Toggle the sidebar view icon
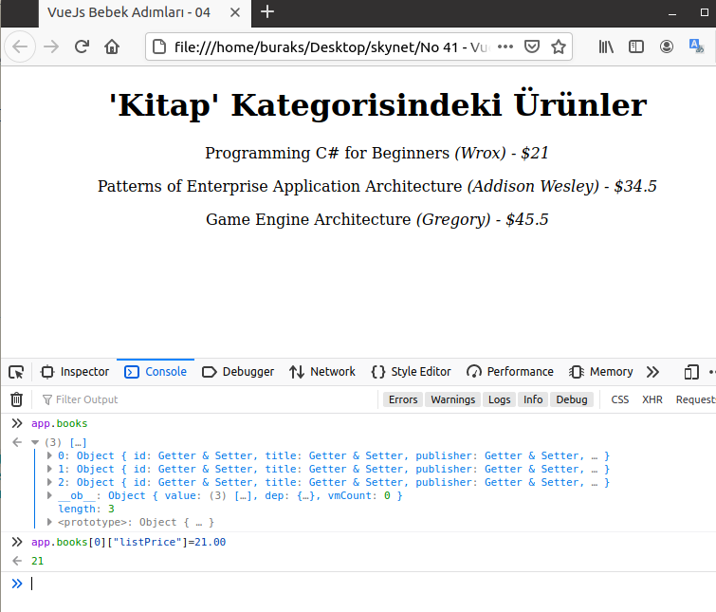716x612 pixels. pyautogui.click(x=636, y=46)
